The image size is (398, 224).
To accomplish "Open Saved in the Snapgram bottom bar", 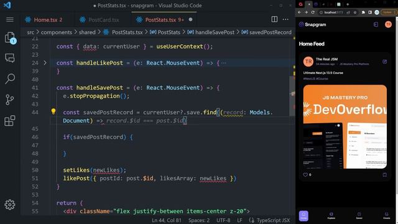I will coord(359,216).
